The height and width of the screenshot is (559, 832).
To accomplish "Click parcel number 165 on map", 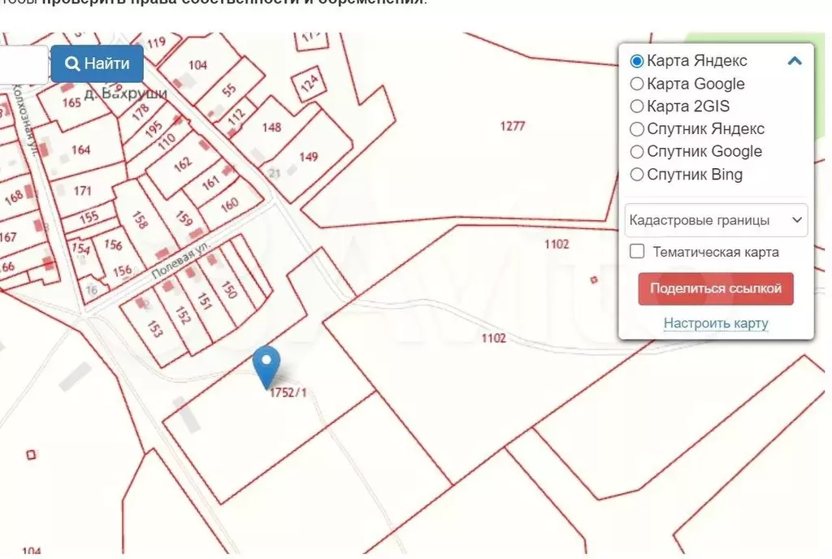I will (71, 102).
